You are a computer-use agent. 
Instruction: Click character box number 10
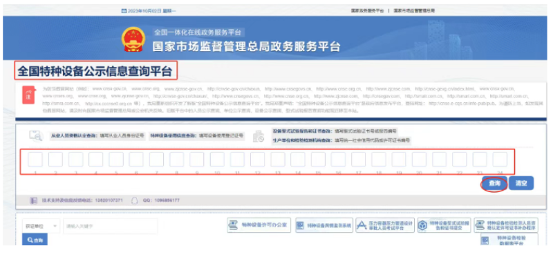(x=217, y=160)
